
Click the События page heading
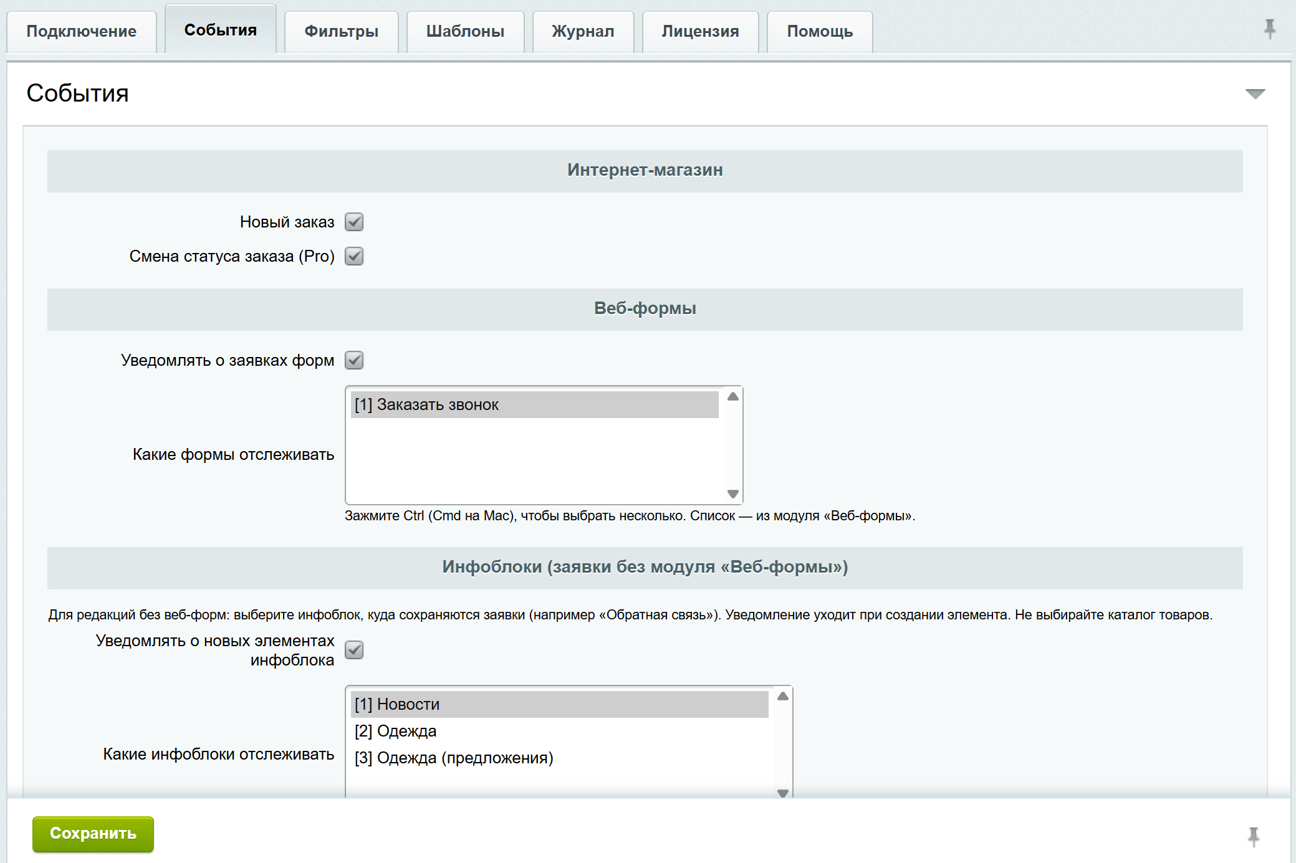pos(77,93)
